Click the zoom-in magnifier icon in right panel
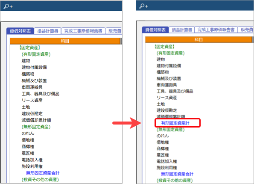 pyautogui.click(x=143, y=6)
